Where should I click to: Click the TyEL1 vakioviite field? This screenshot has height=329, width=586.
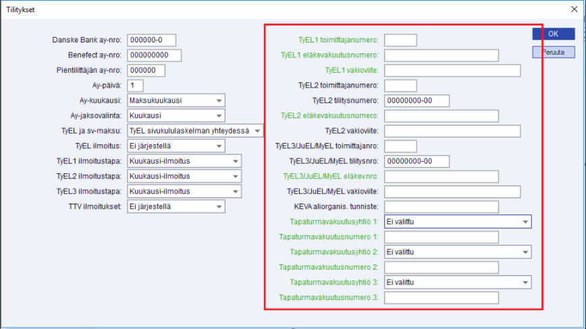tap(452, 71)
